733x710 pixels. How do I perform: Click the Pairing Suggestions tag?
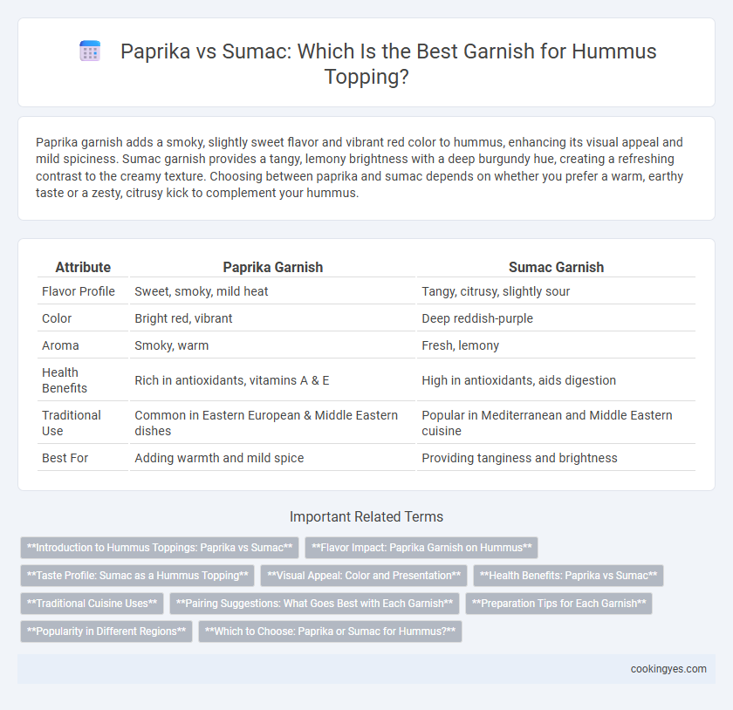click(x=314, y=604)
